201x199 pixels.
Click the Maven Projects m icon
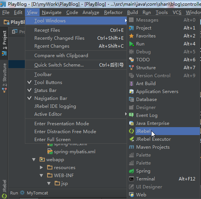click(131, 147)
